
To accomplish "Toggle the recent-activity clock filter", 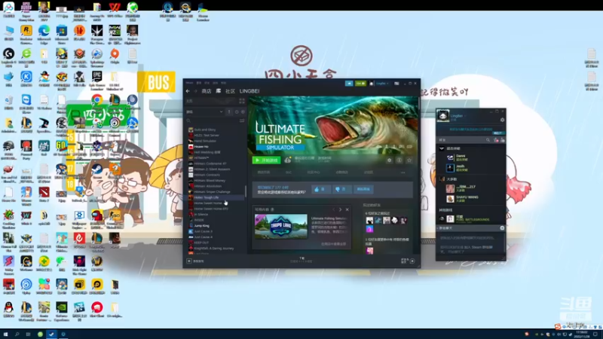I will coord(237,111).
